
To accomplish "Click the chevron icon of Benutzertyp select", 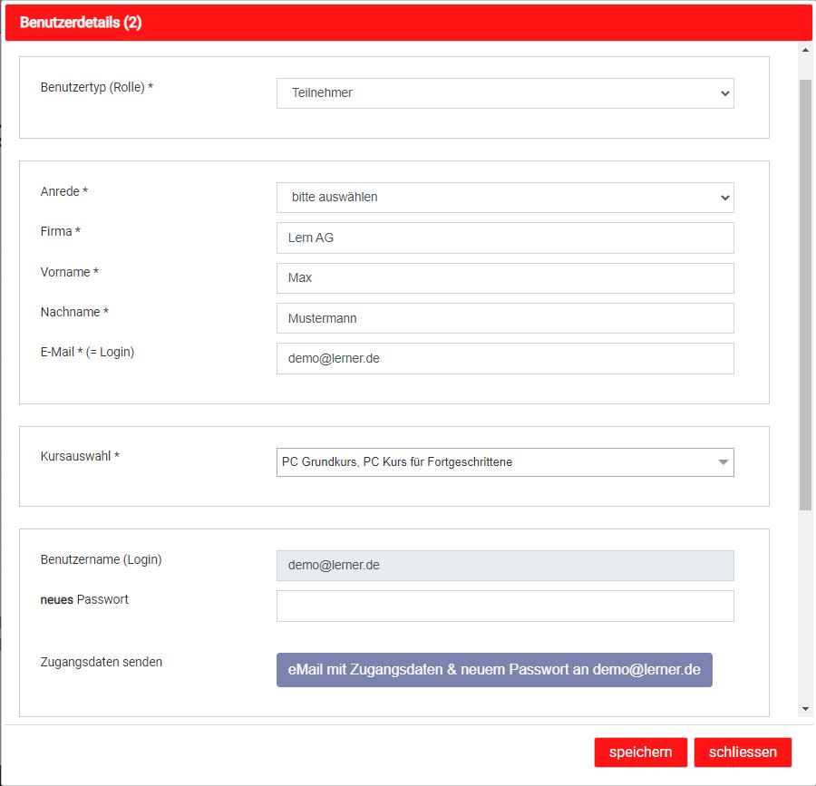I will click(725, 93).
